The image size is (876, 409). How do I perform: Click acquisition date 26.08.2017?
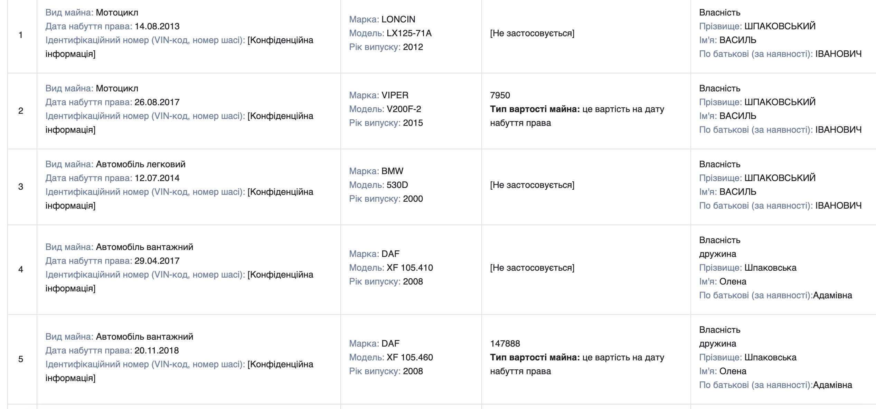157,102
